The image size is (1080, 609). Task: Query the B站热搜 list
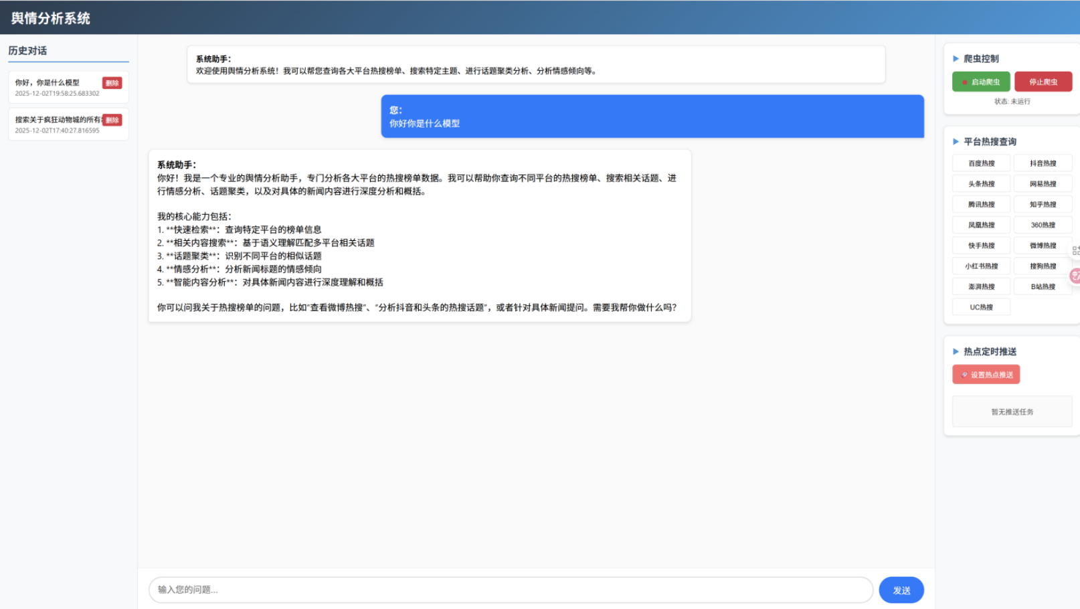1043,287
